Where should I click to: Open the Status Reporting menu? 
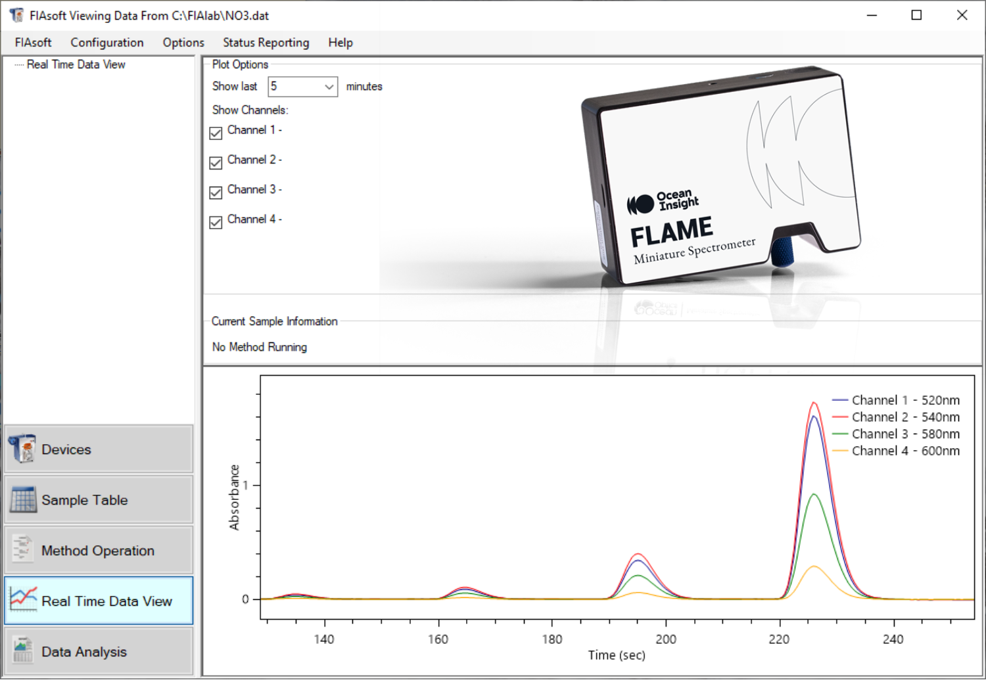tap(266, 42)
